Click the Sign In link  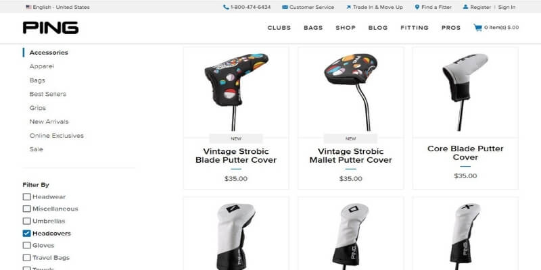pos(507,7)
